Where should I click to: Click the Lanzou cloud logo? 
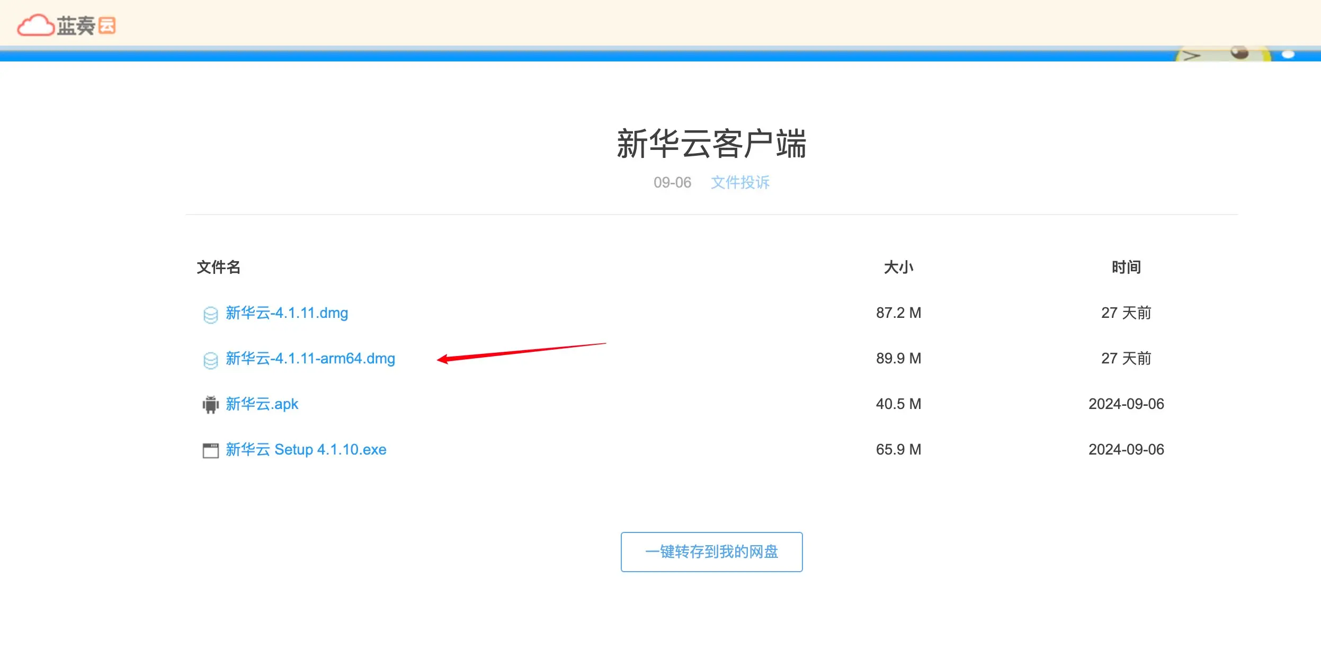coord(67,25)
